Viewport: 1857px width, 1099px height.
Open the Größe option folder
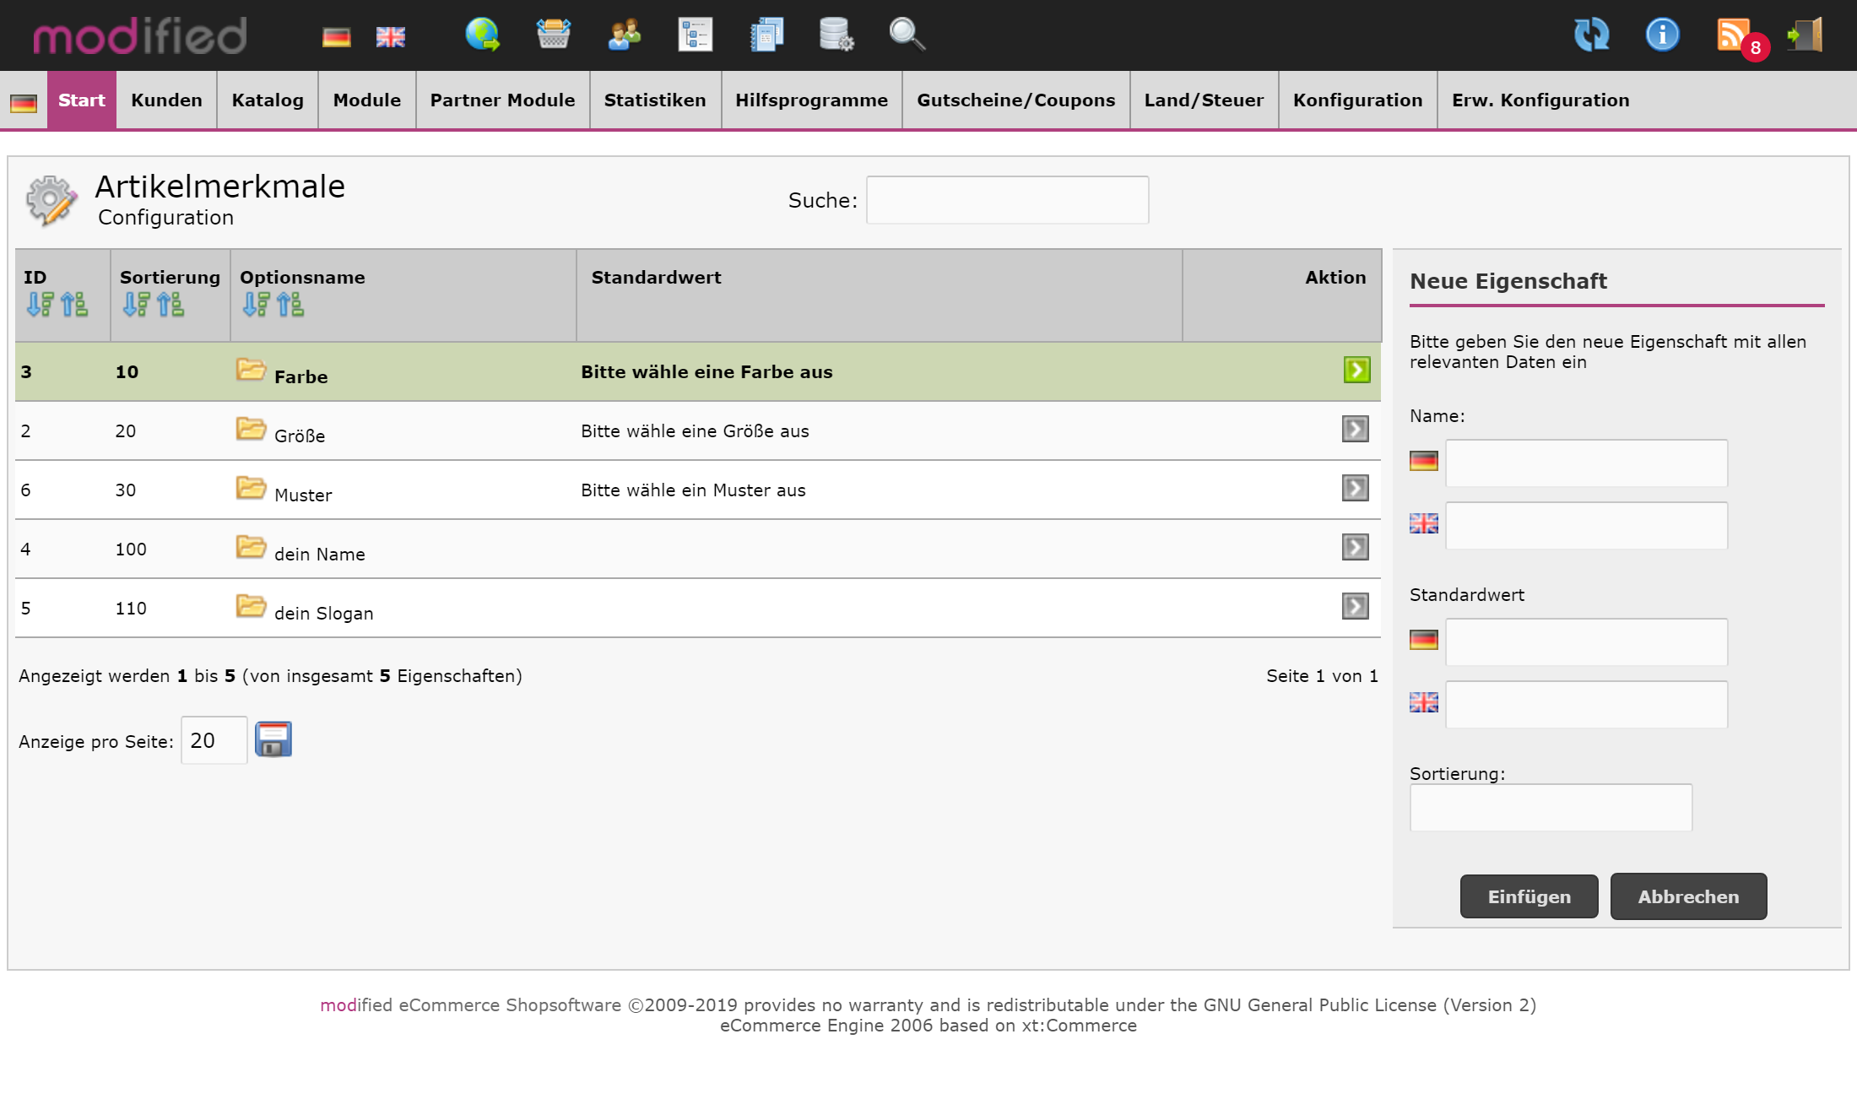click(x=251, y=429)
